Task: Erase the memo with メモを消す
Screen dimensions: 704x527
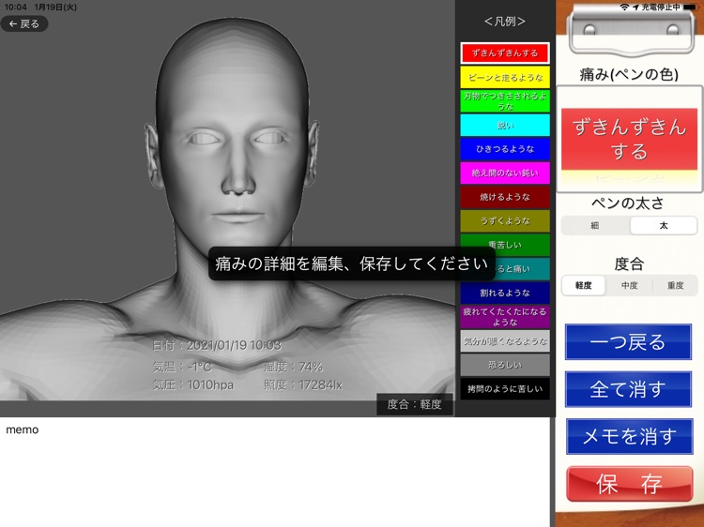Action: (629, 436)
